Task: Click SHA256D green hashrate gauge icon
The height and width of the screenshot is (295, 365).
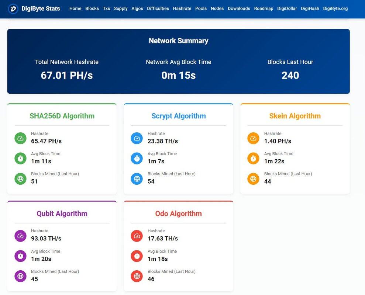Action: (20, 138)
